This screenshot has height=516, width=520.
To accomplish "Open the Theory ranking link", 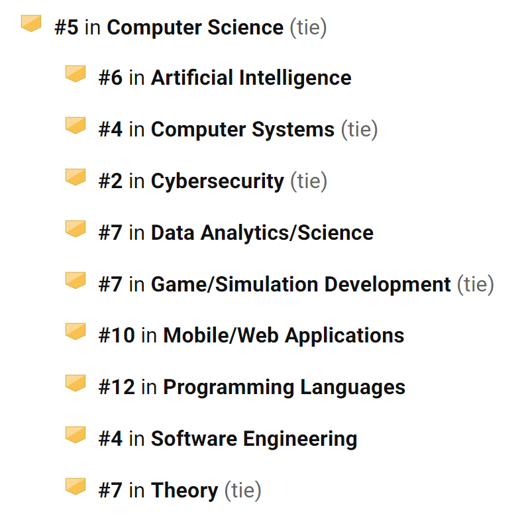I will point(184,490).
